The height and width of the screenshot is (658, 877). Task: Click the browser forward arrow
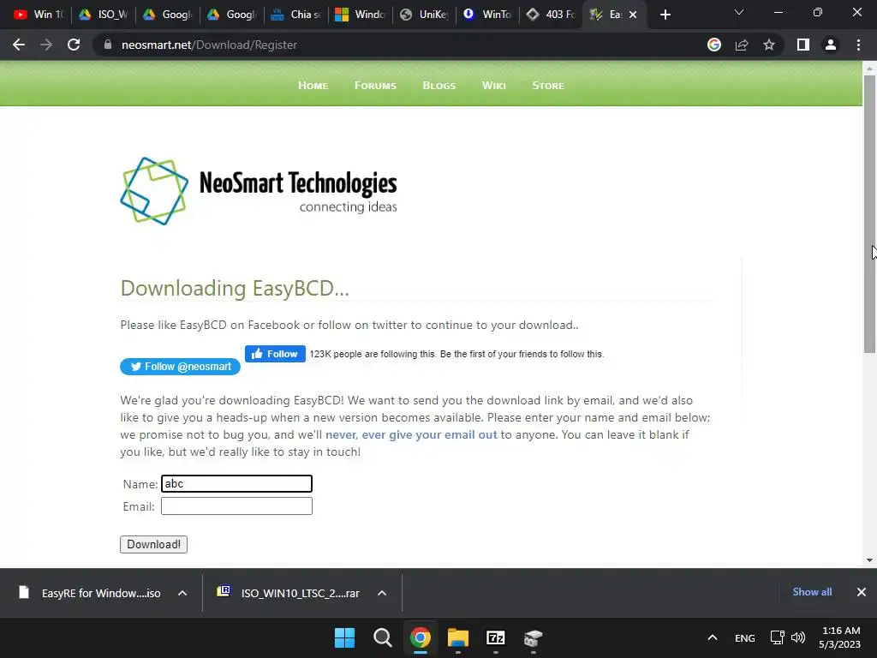[x=46, y=45]
